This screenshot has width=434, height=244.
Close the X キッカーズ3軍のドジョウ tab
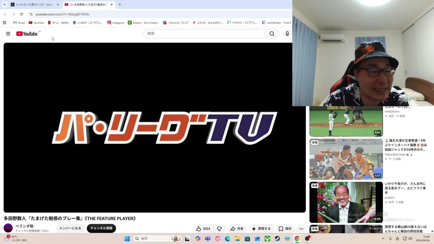[x=58, y=5]
